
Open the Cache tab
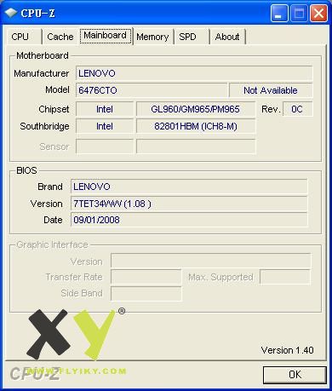pyautogui.click(x=60, y=37)
